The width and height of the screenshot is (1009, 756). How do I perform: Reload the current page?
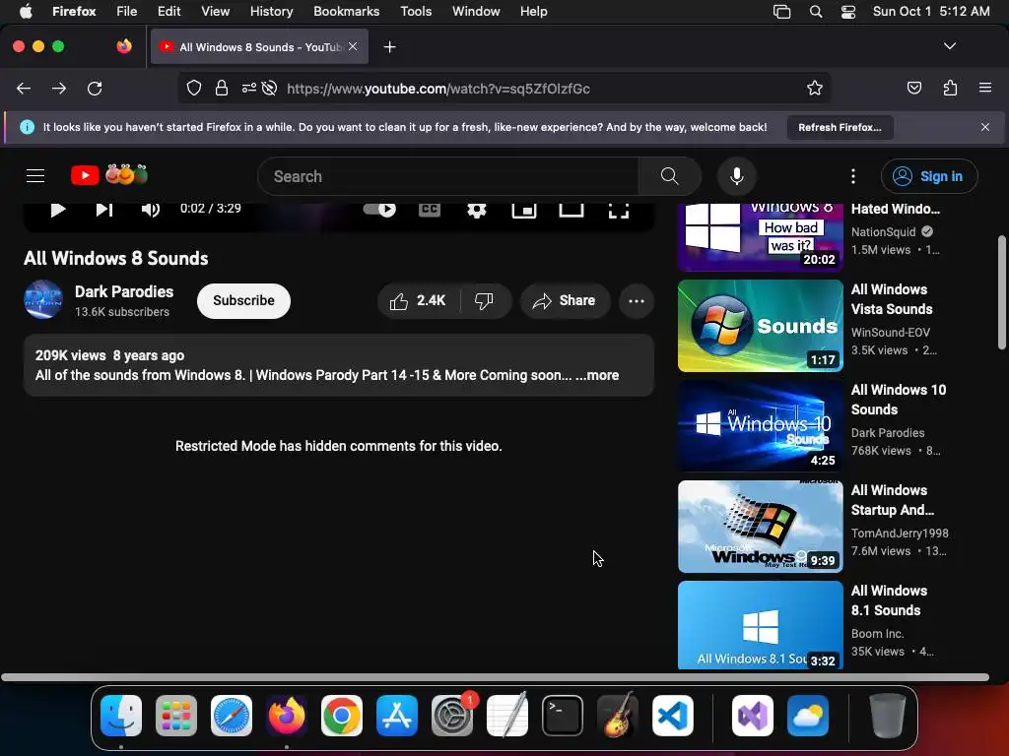click(95, 89)
